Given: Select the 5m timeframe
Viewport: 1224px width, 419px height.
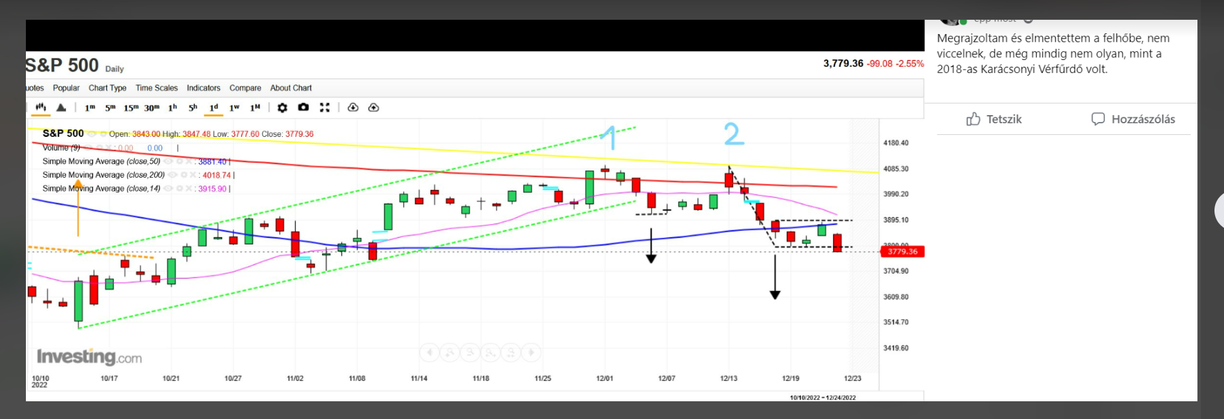Looking at the screenshot, I should pyautogui.click(x=110, y=108).
